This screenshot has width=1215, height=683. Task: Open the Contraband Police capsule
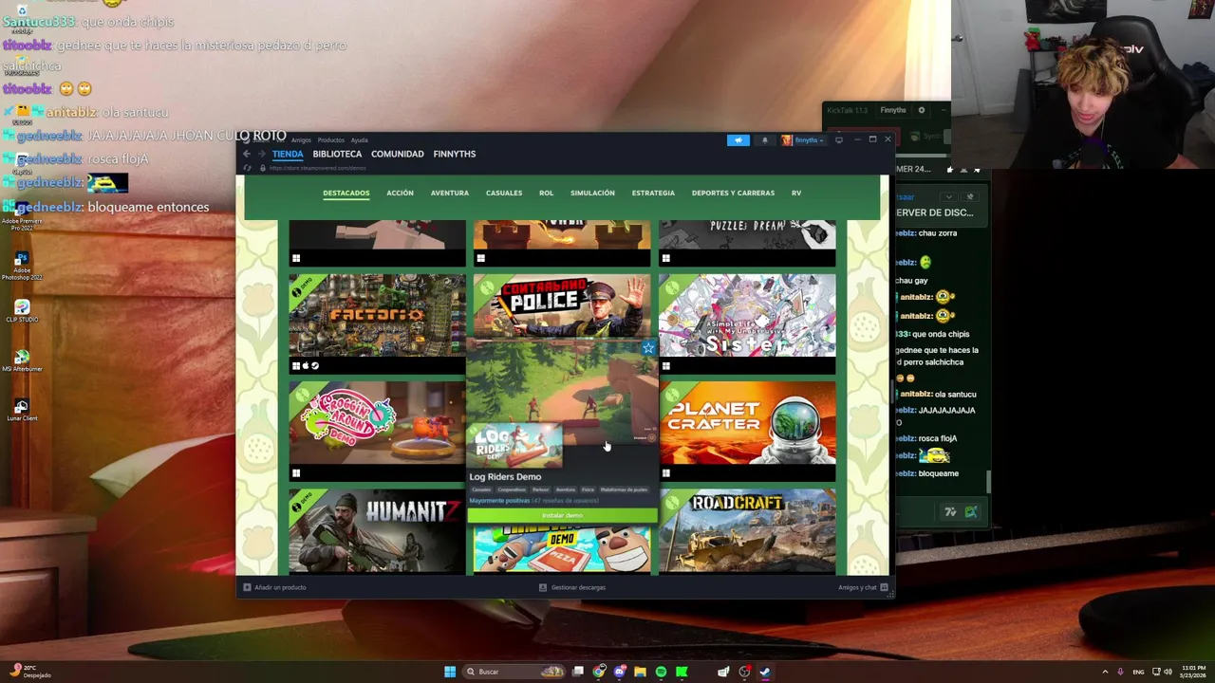[562, 305]
